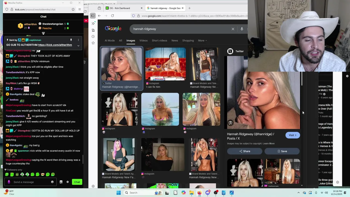Screen dimensions: 350x197
Task: Open emote picker in message box
Action: coord(52,182)
